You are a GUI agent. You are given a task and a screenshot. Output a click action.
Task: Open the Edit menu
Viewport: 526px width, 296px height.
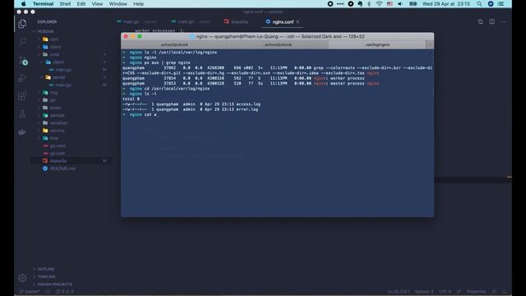[x=81, y=3]
